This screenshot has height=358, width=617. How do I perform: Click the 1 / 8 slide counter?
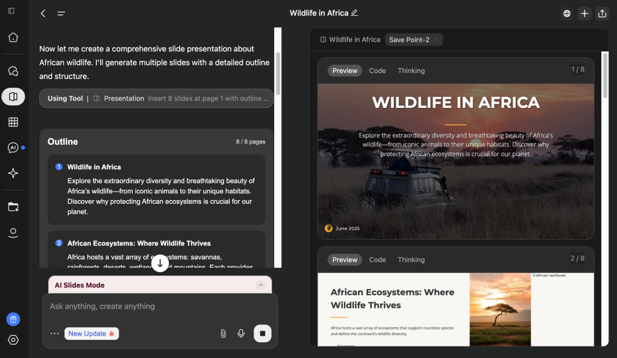click(x=578, y=70)
